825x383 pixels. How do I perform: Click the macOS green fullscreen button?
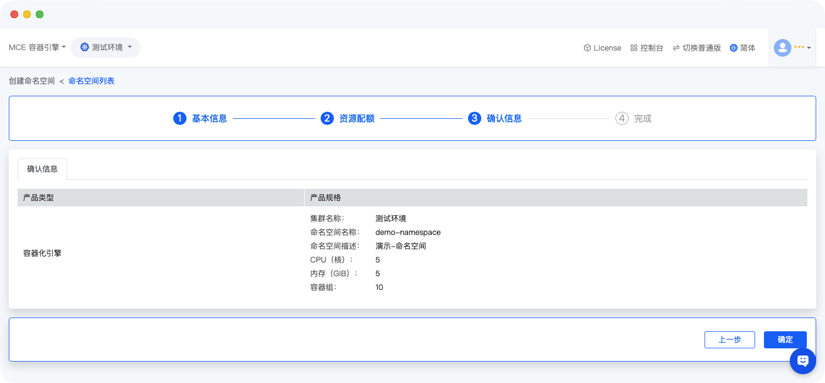point(40,14)
